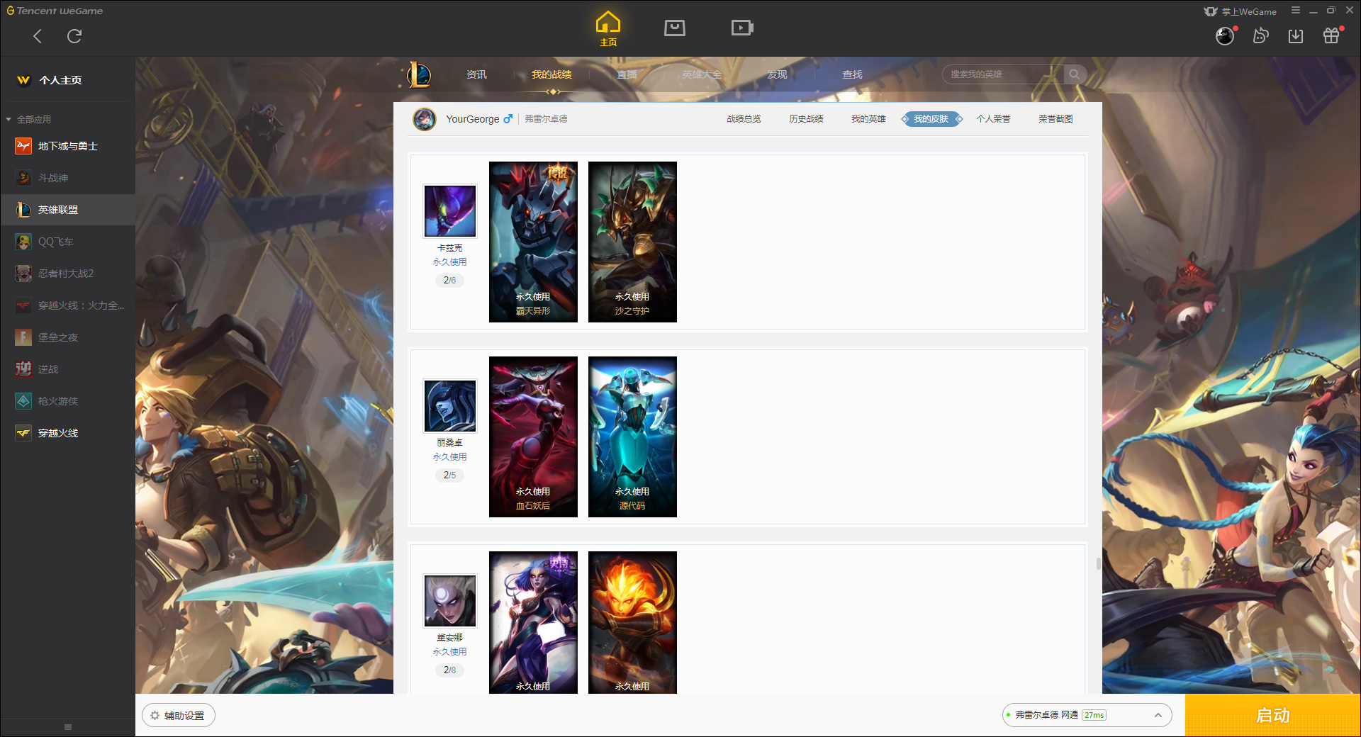Click the 卡兹克 champion portrait
Viewport: 1361px width, 737px height.
tap(450, 211)
